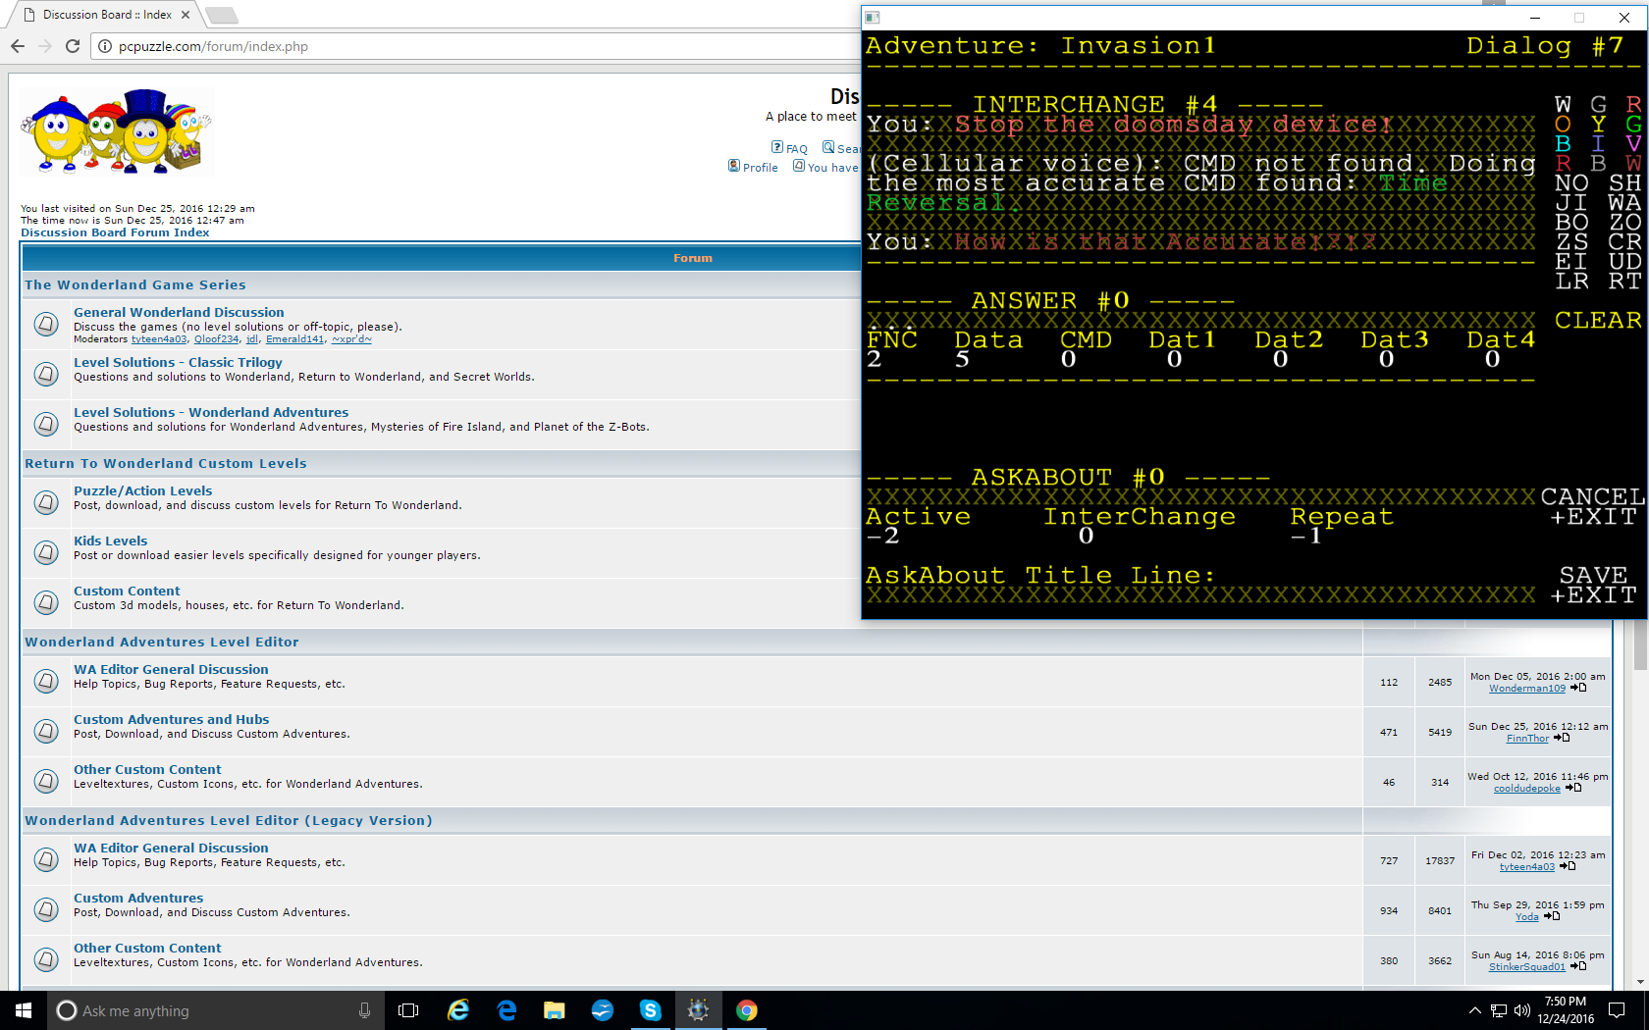Click folder icon beside Kids Levels

coord(46,552)
